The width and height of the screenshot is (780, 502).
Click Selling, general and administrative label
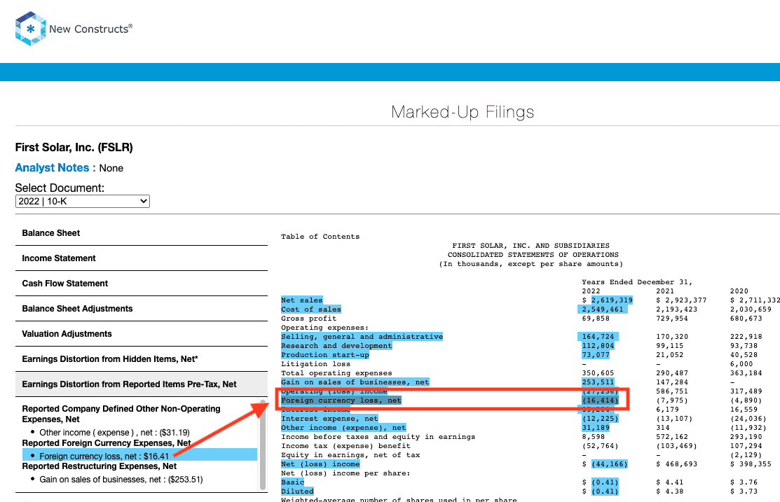point(362,337)
